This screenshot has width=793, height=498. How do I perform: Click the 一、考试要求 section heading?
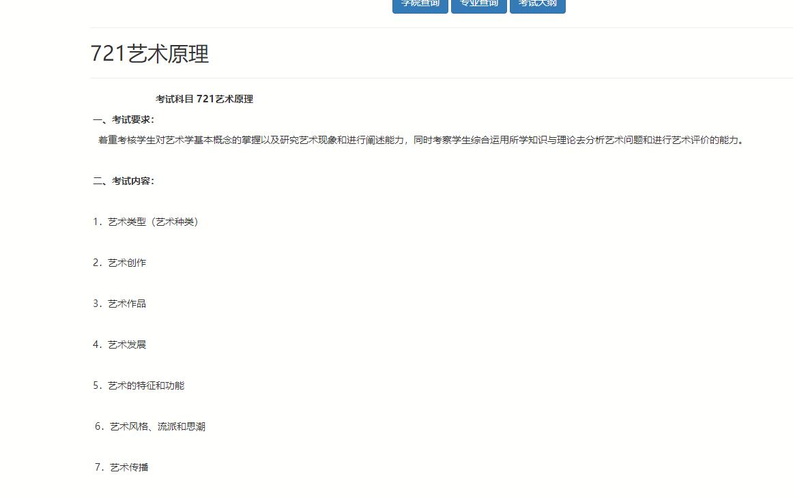click(x=124, y=119)
